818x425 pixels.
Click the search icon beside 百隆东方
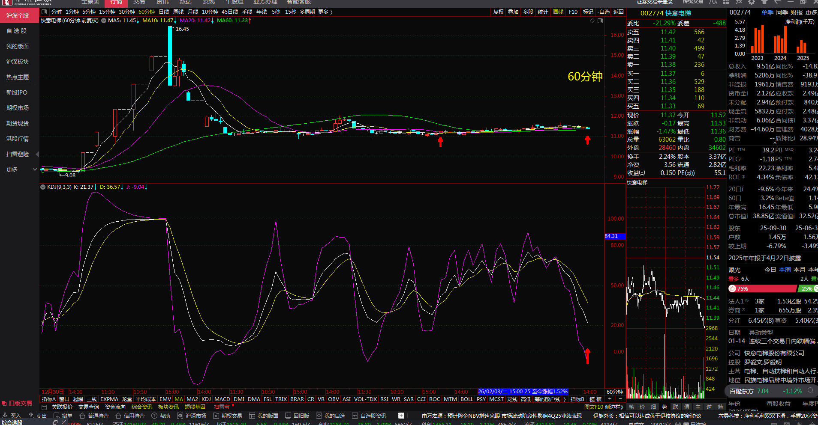click(x=811, y=391)
